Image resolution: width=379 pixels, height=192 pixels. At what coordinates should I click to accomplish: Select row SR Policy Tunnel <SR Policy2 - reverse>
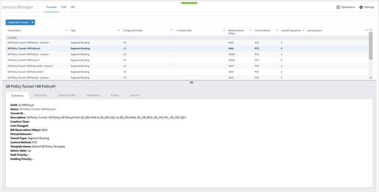pos(187,78)
